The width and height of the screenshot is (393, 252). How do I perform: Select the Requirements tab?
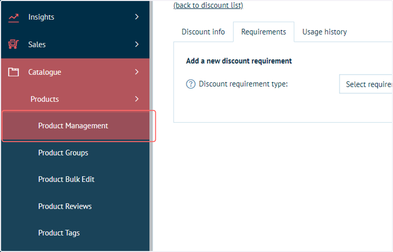[x=264, y=32]
